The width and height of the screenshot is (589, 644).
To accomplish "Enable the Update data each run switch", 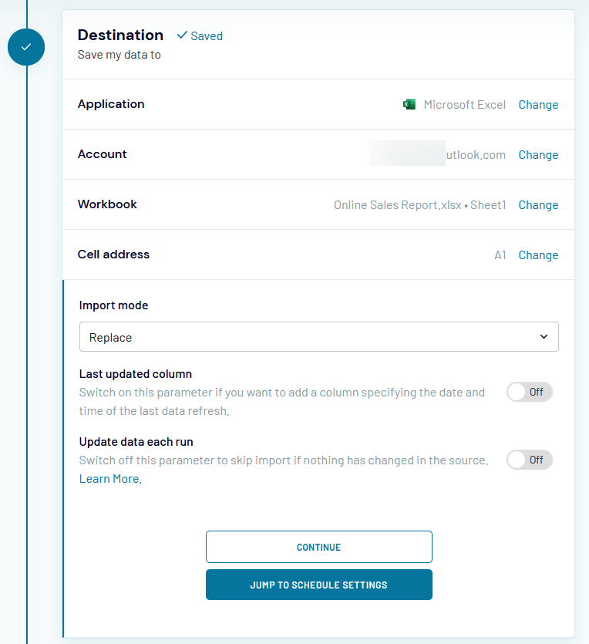I will 529,460.
